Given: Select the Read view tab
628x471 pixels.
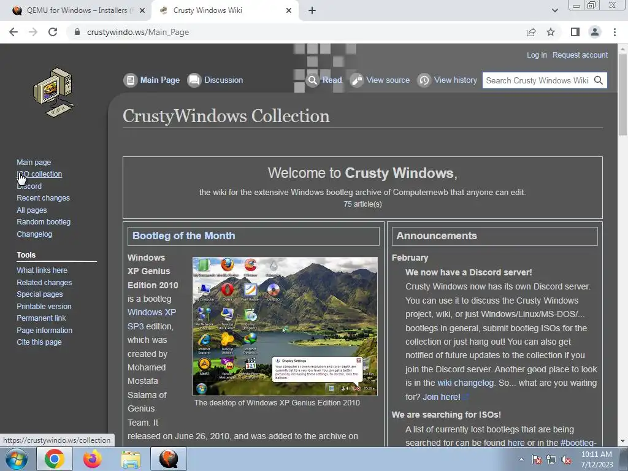Looking at the screenshot, I should tap(332, 80).
